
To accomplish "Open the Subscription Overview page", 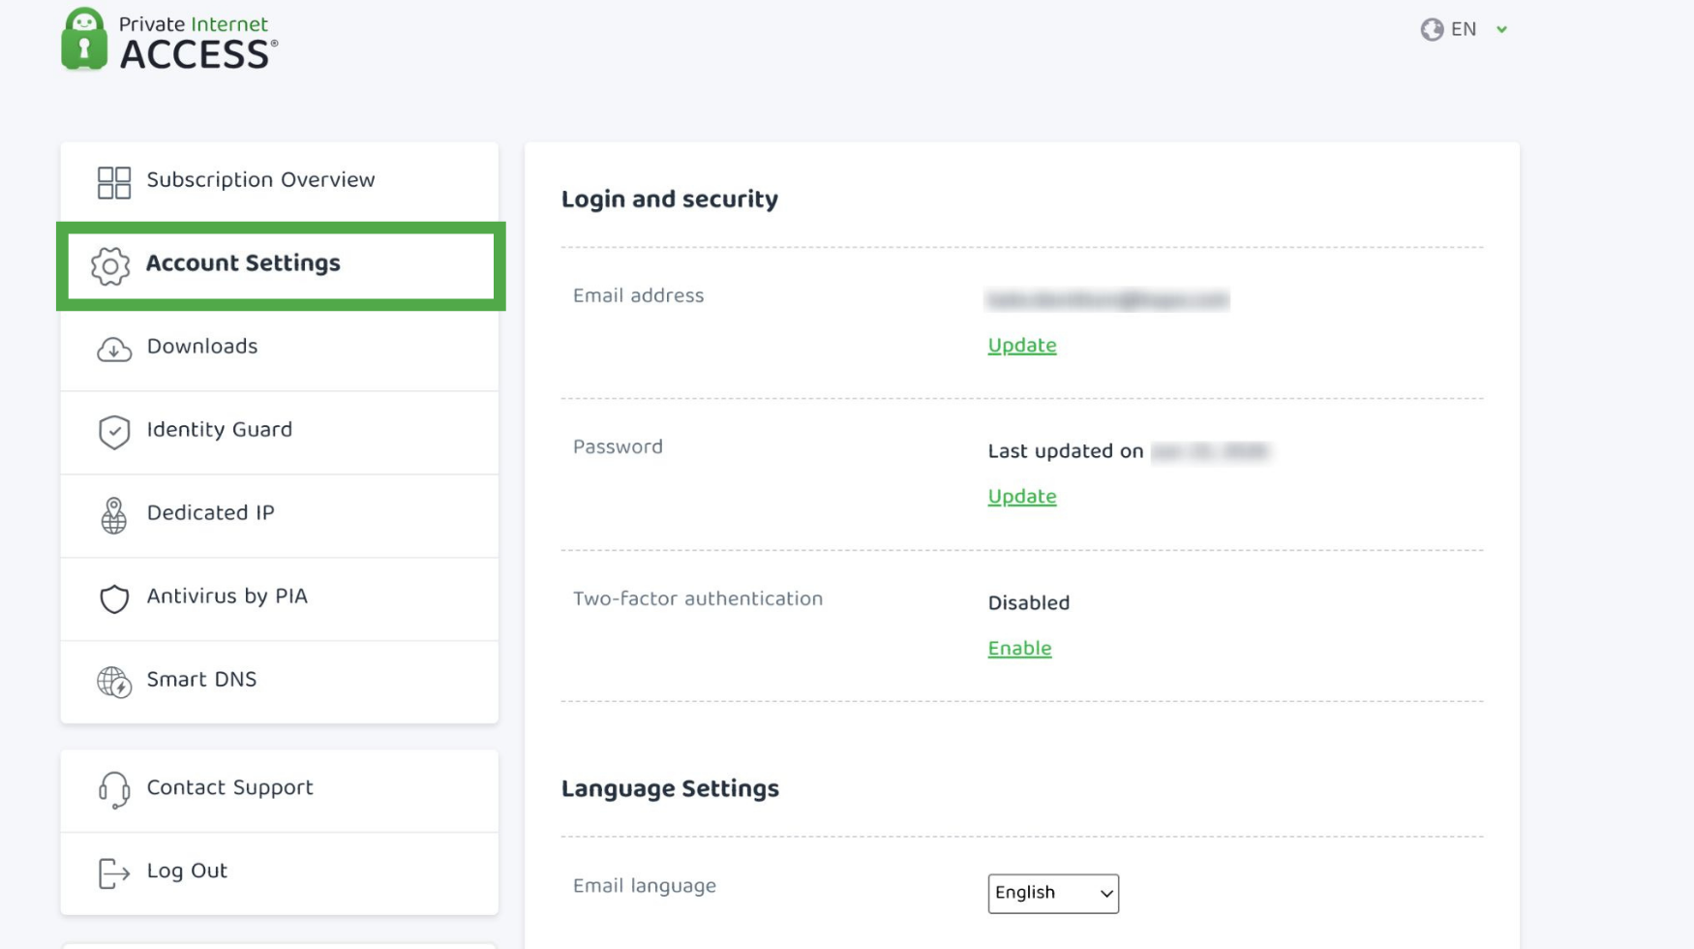I will (280, 182).
